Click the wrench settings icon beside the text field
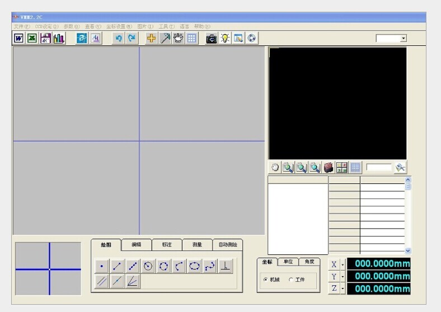This screenshot has height=312, width=441. (x=400, y=168)
